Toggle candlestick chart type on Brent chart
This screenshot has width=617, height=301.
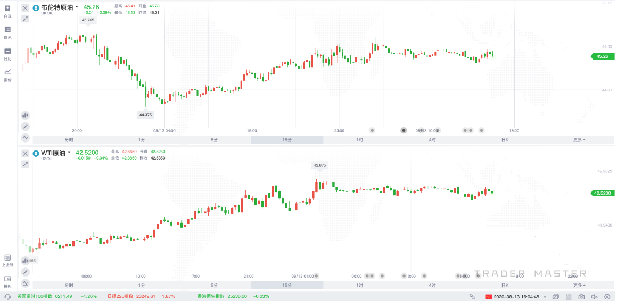tap(25, 115)
